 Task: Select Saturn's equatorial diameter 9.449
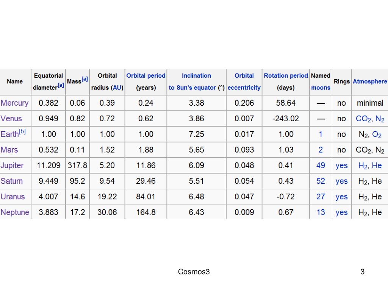[48, 181]
